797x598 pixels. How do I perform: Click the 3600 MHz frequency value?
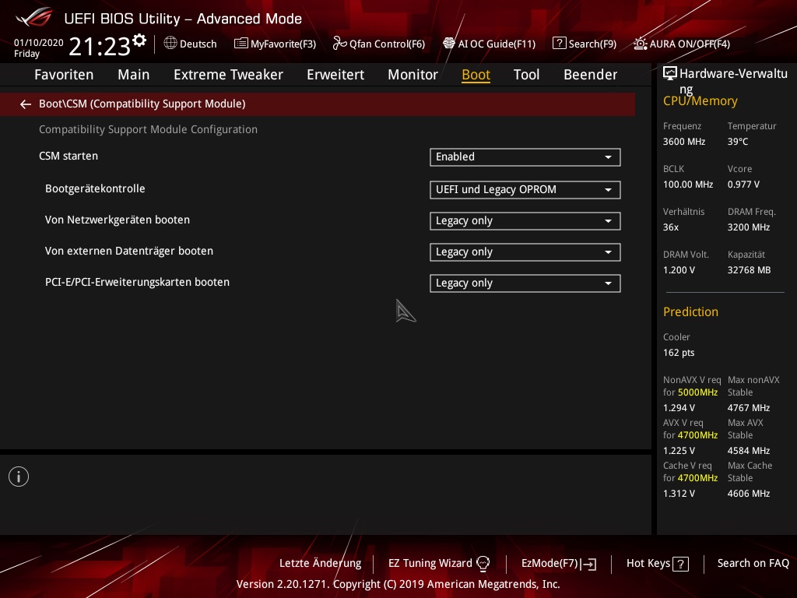(683, 142)
